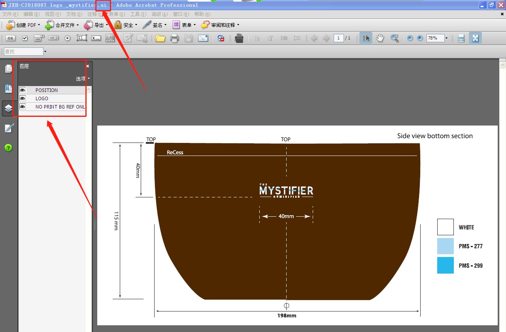This screenshot has width=506, height=332.
Task: Open the 帮助 menu
Action: pos(202,14)
